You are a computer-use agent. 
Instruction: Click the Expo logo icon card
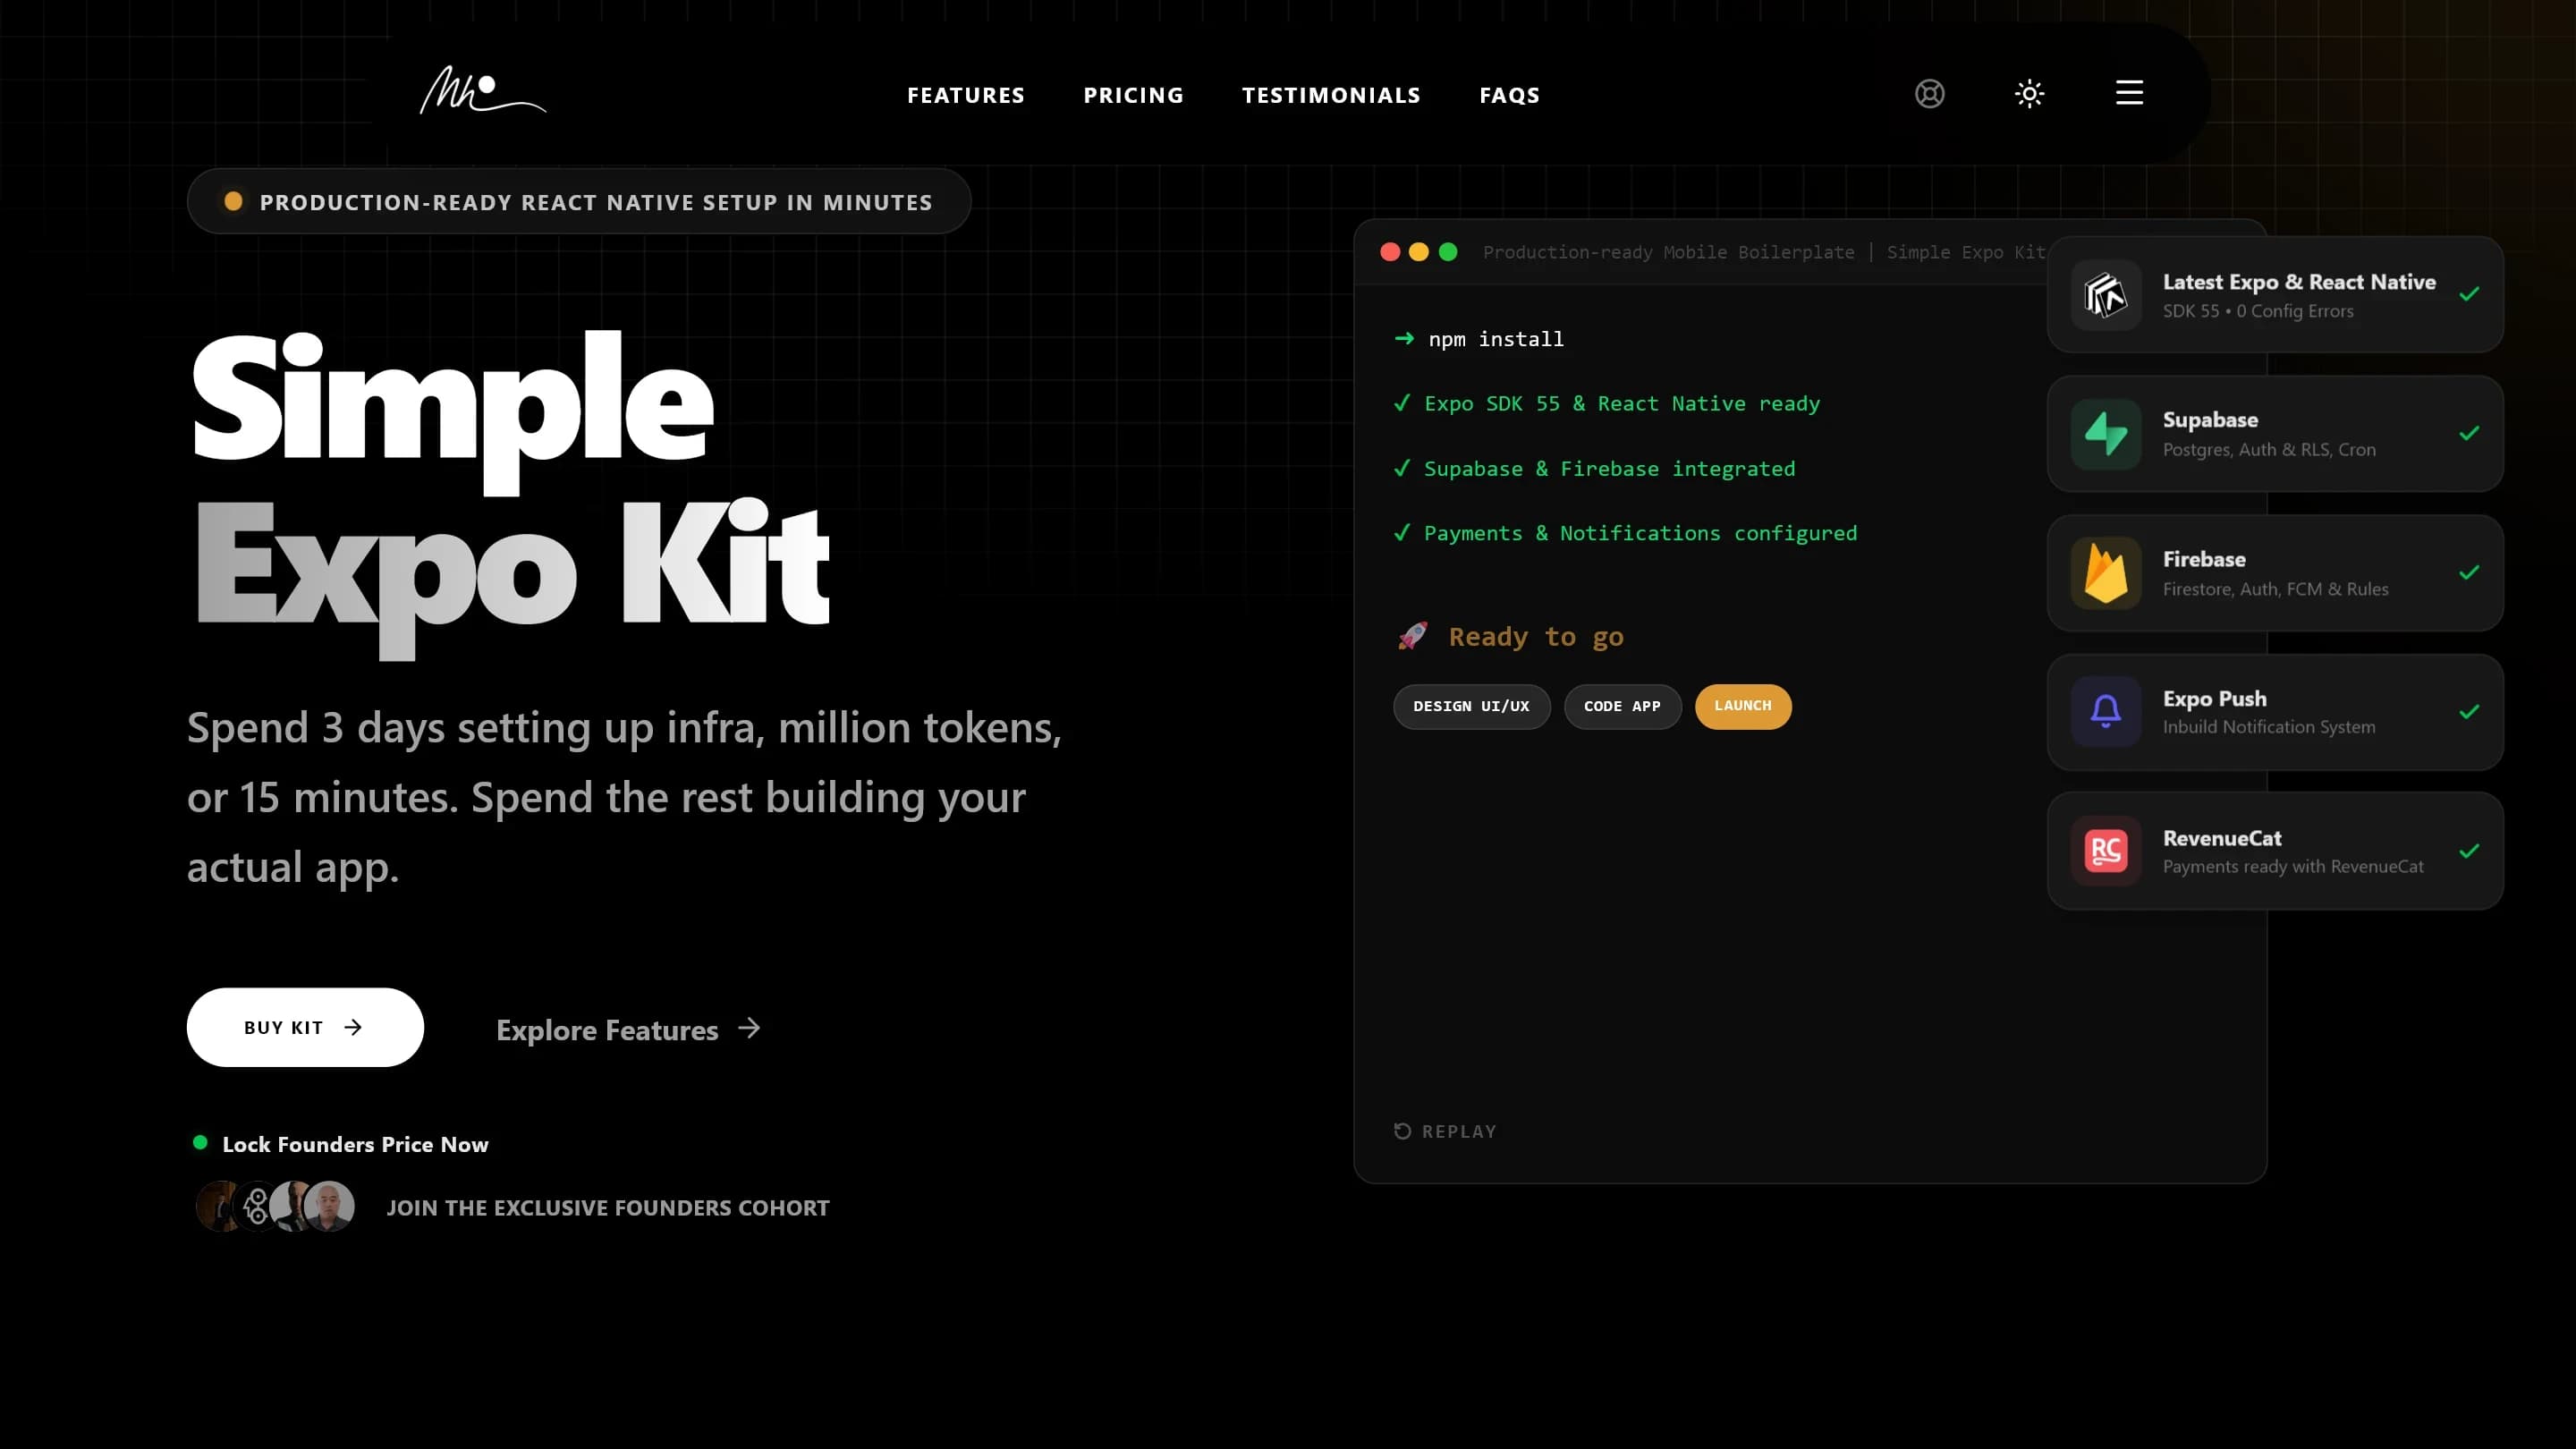click(2105, 295)
